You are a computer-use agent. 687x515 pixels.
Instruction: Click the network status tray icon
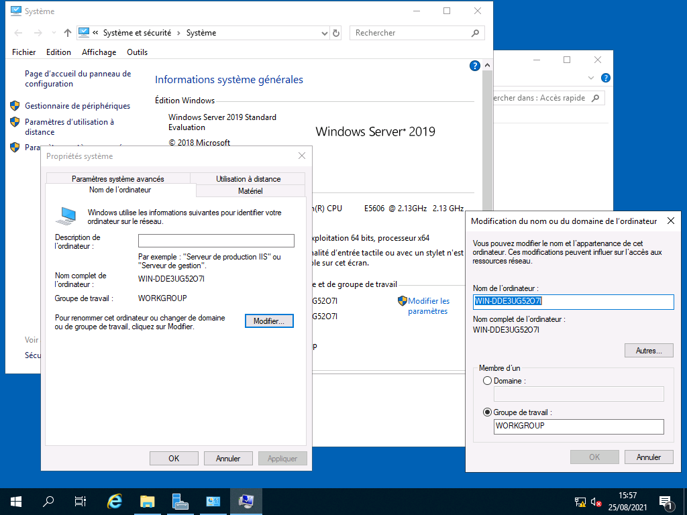click(x=580, y=502)
